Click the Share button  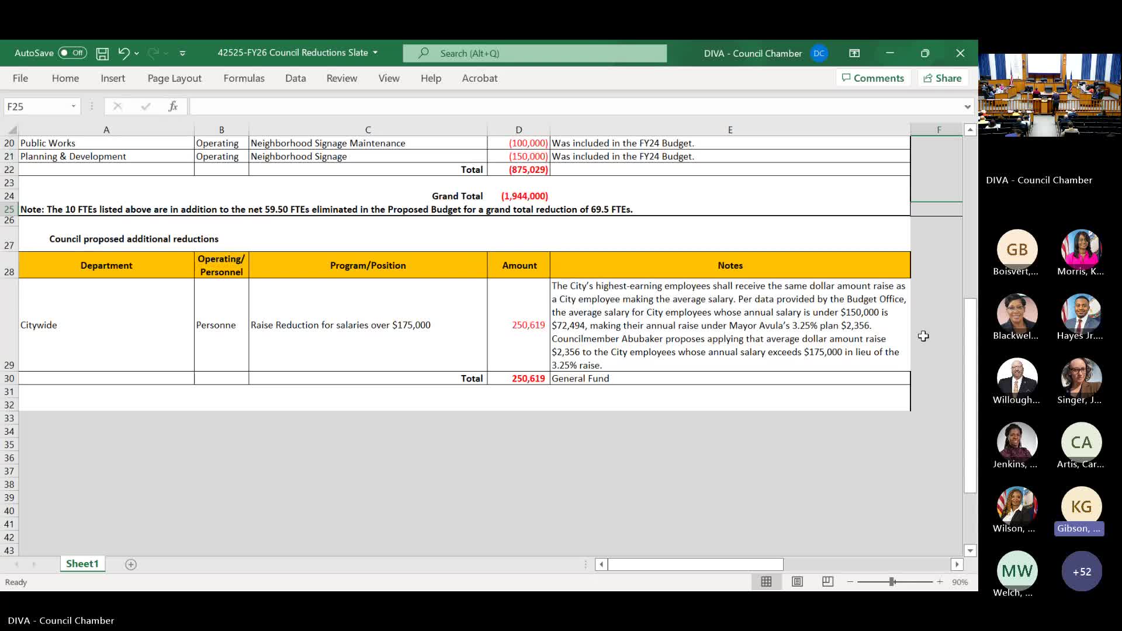[943, 78]
